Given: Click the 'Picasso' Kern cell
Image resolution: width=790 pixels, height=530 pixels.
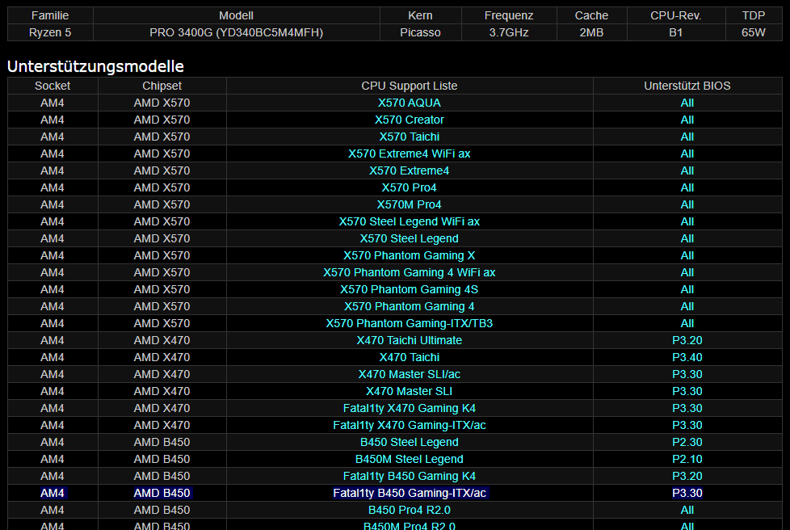Looking at the screenshot, I should pyautogui.click(x=420, y=33).
